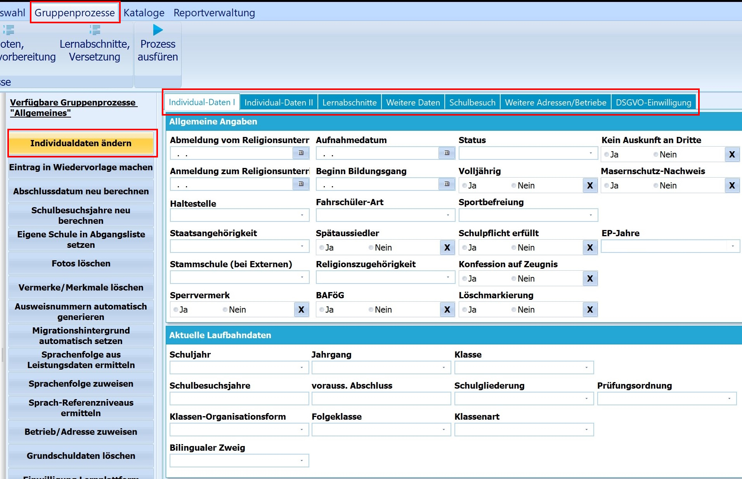Open the Aufnahmedatum calendar picker icon

[x=447, y=153]
